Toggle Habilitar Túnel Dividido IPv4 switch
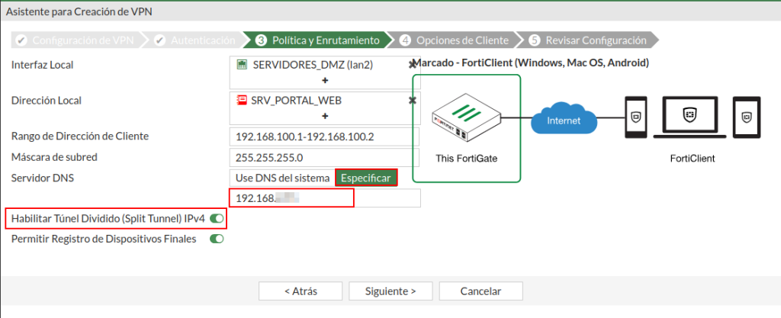781x318 pixels. coord(217,219)
